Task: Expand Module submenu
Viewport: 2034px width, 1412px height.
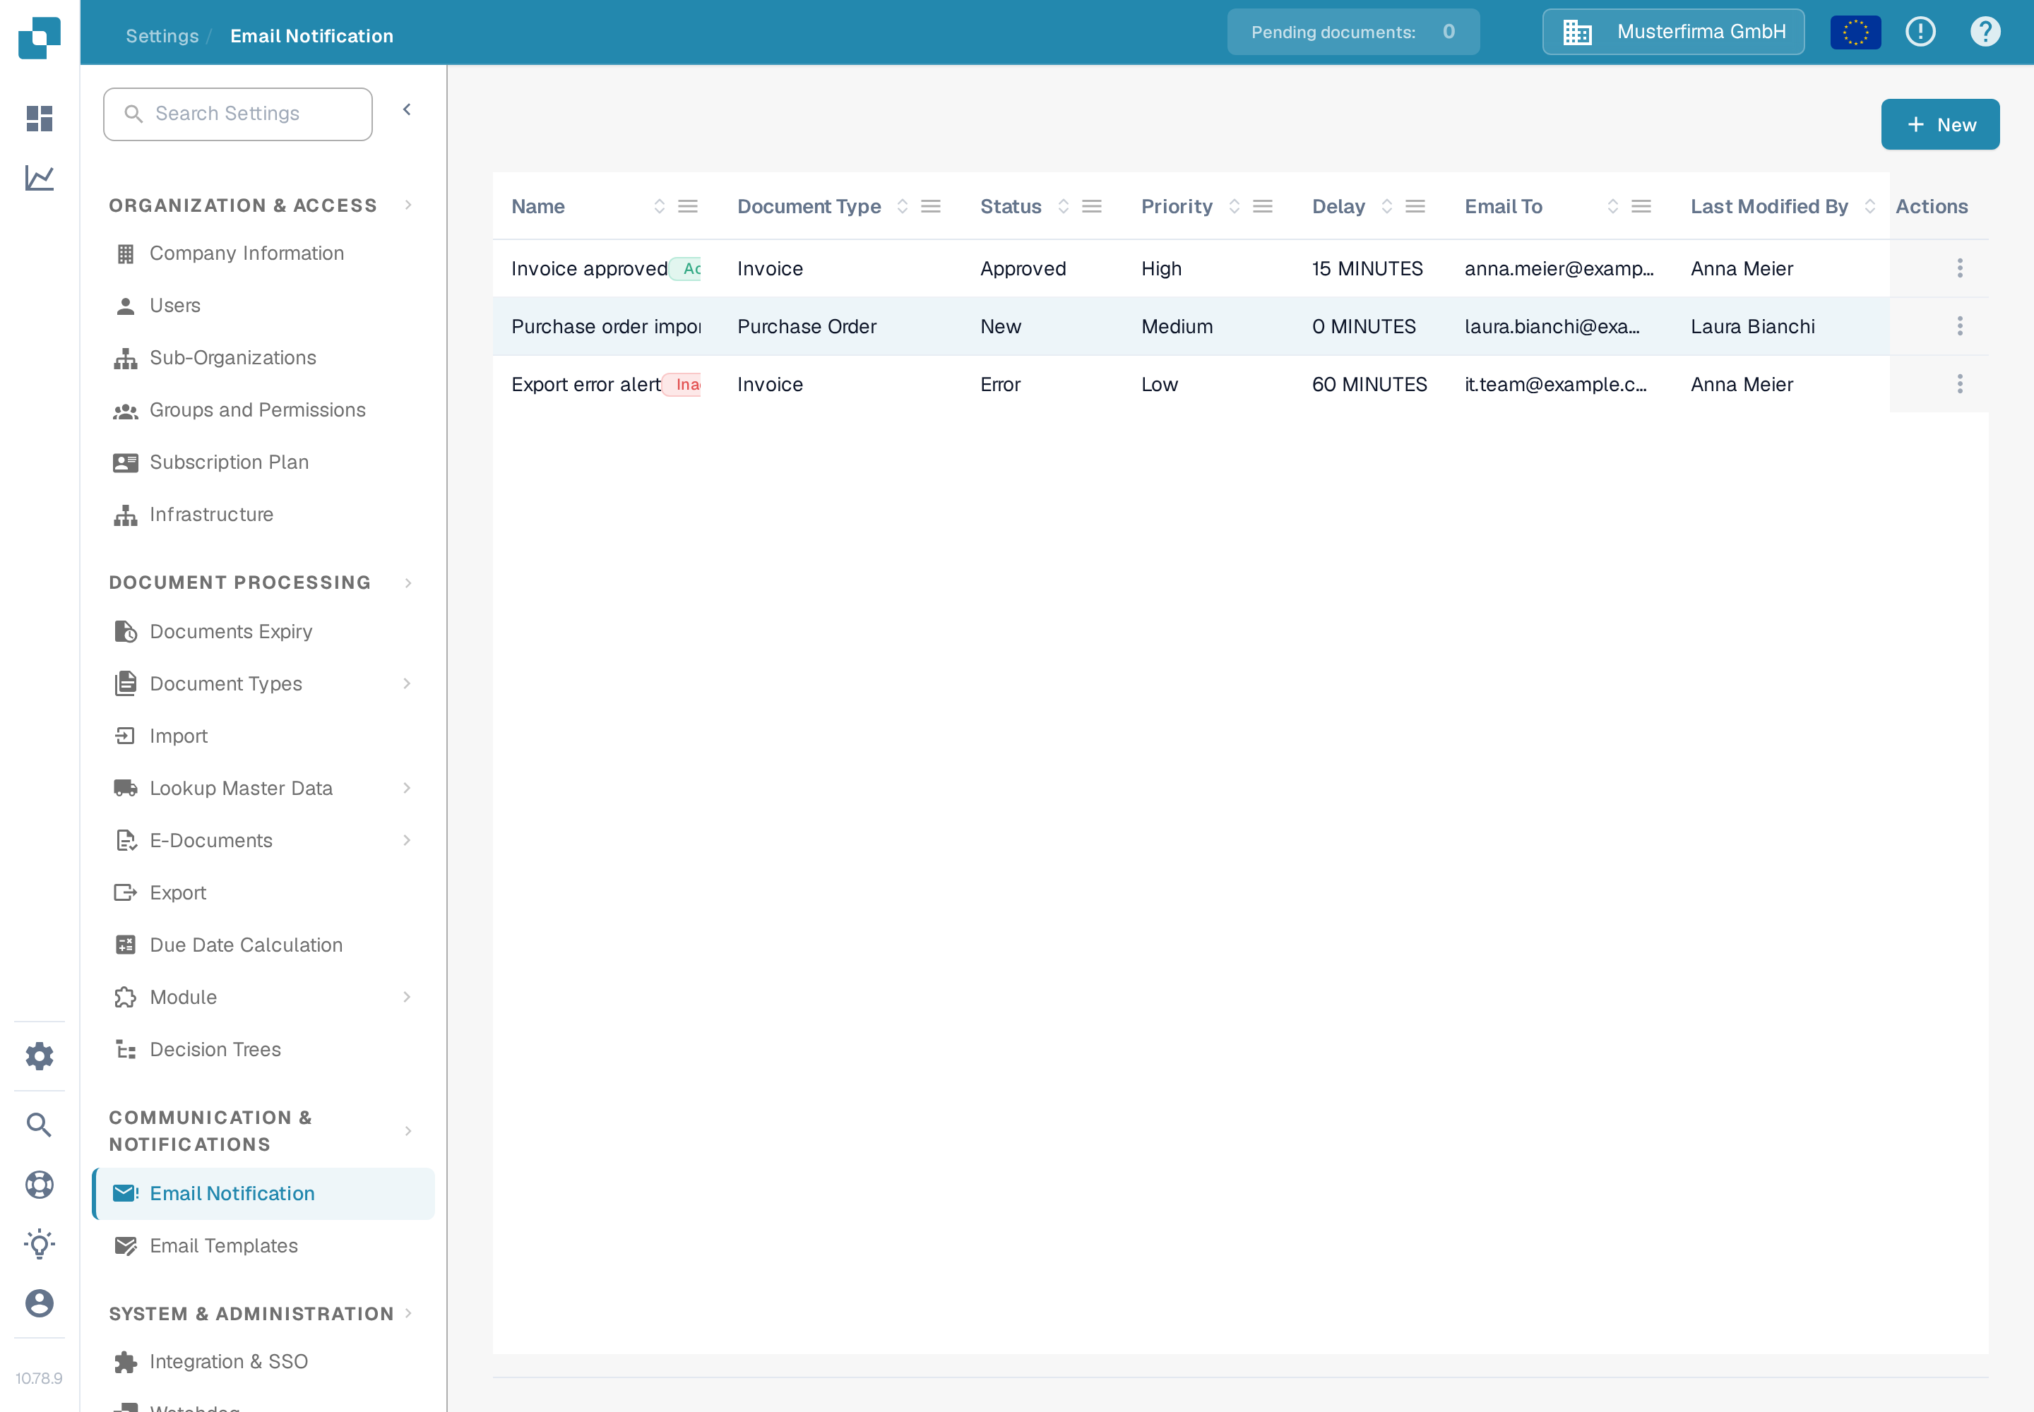Action: (x=408, y=997)
